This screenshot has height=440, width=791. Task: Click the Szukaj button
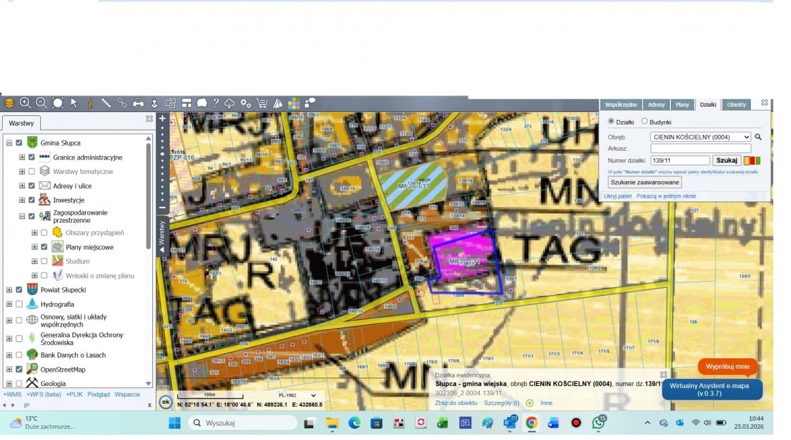(726, 160)
